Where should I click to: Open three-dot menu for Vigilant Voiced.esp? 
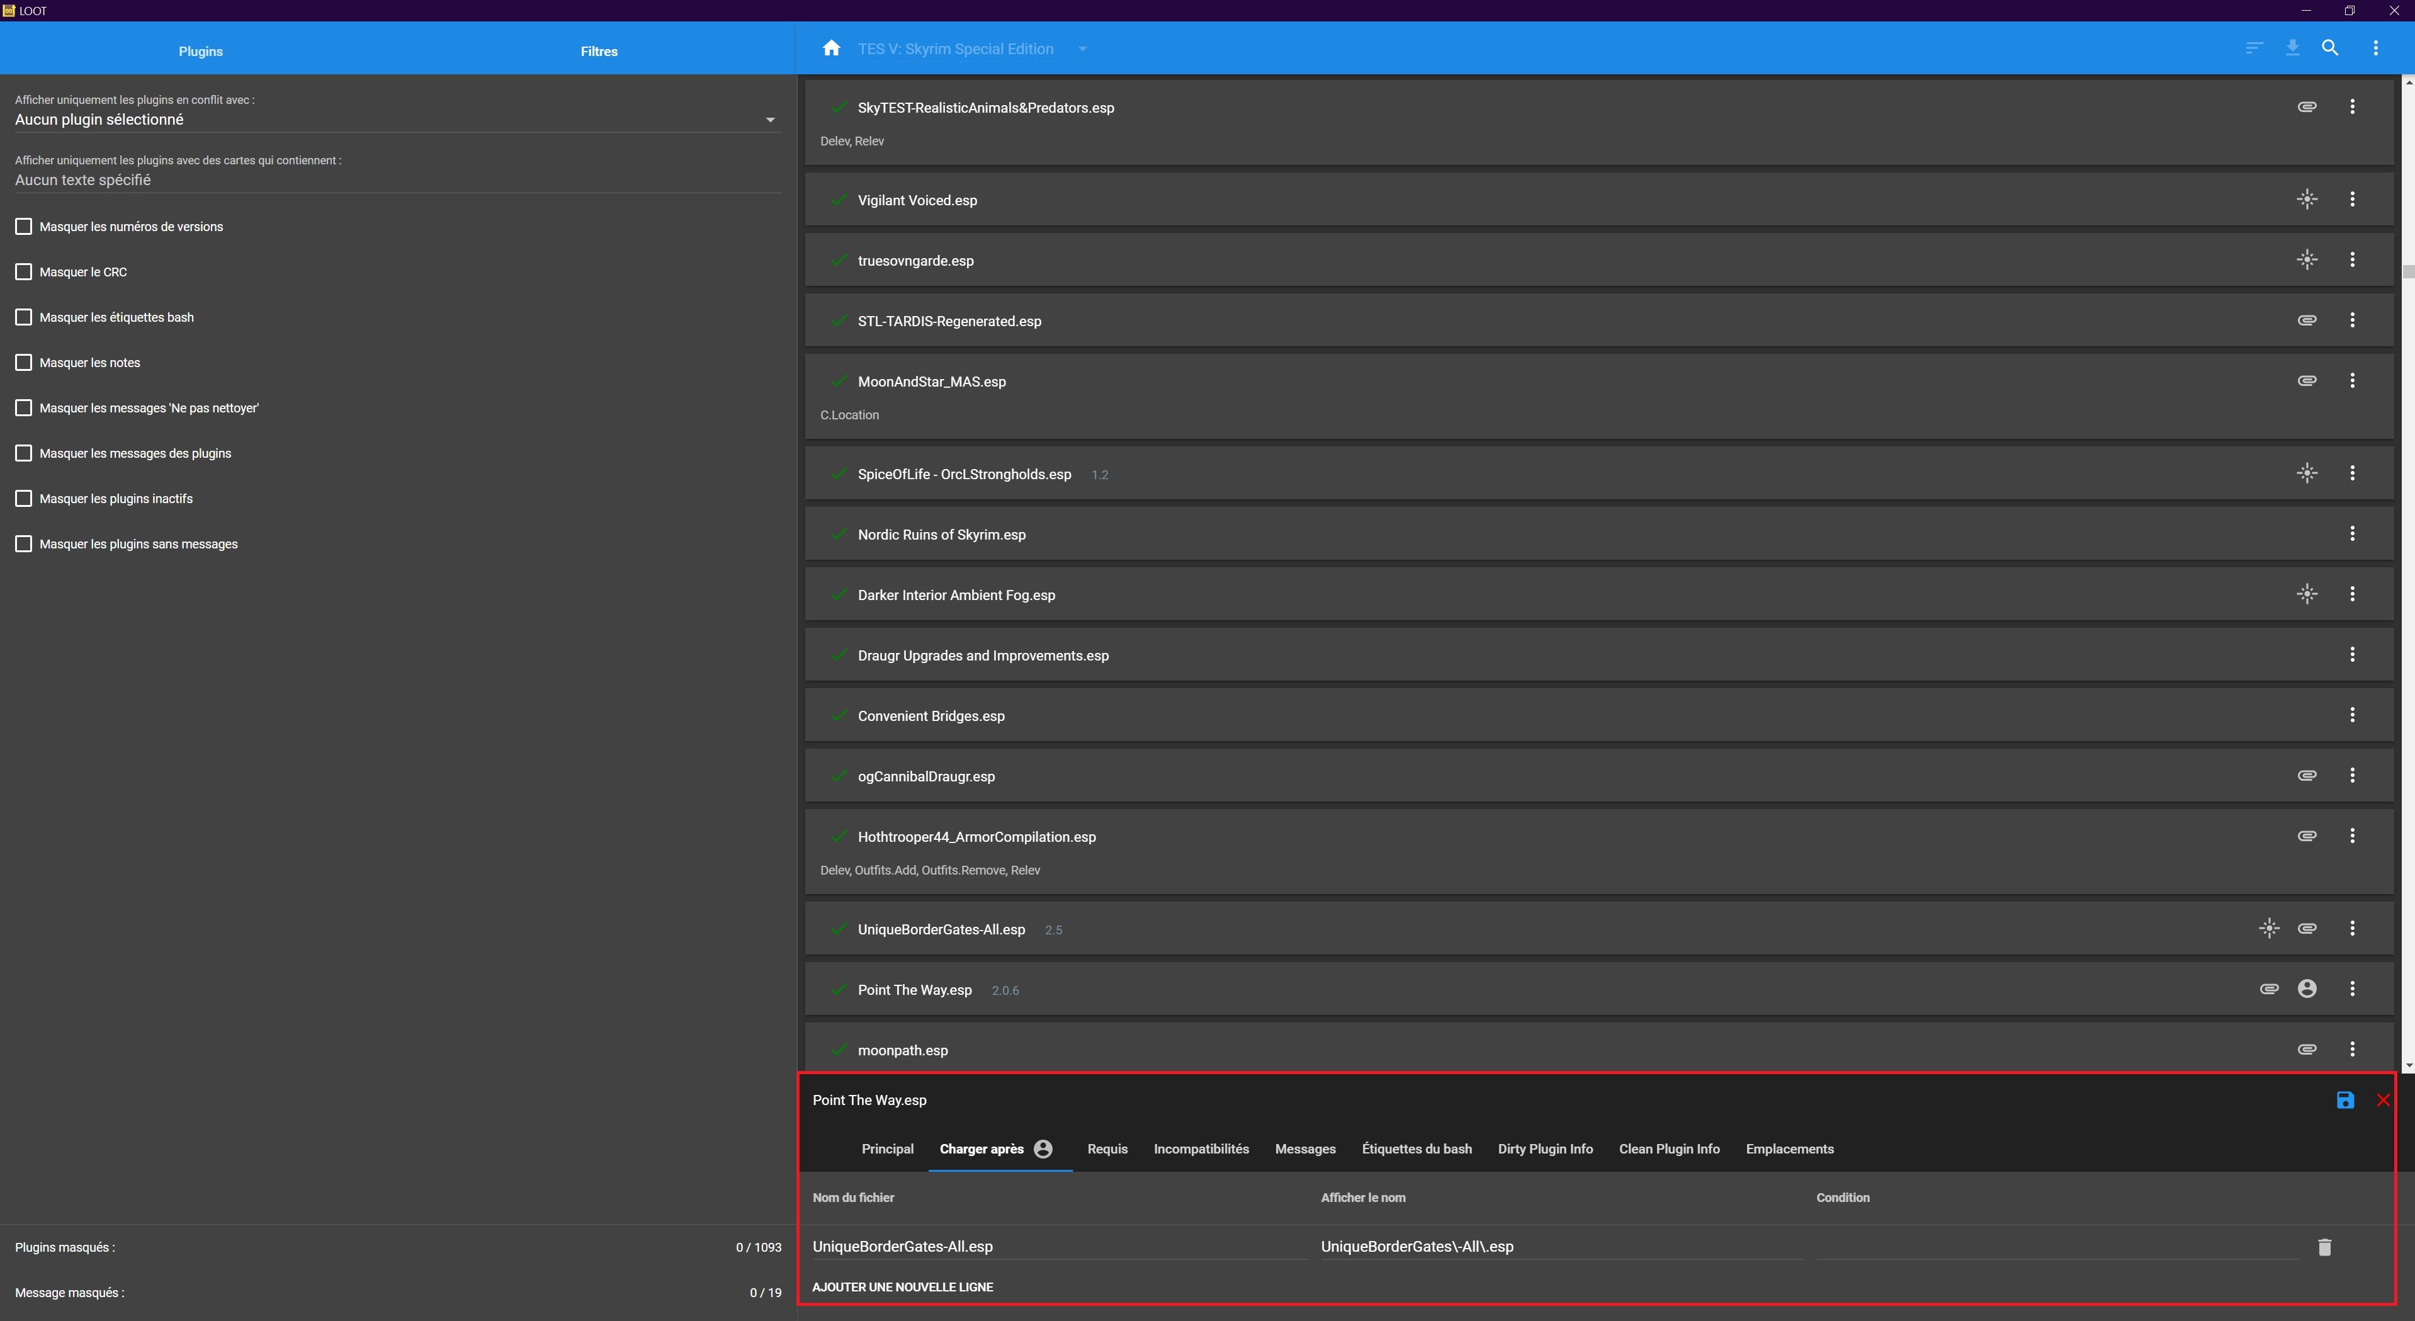click(2352, 199)
